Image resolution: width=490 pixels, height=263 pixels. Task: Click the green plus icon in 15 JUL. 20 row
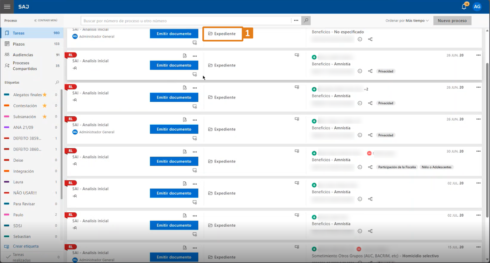coord(314,249)
